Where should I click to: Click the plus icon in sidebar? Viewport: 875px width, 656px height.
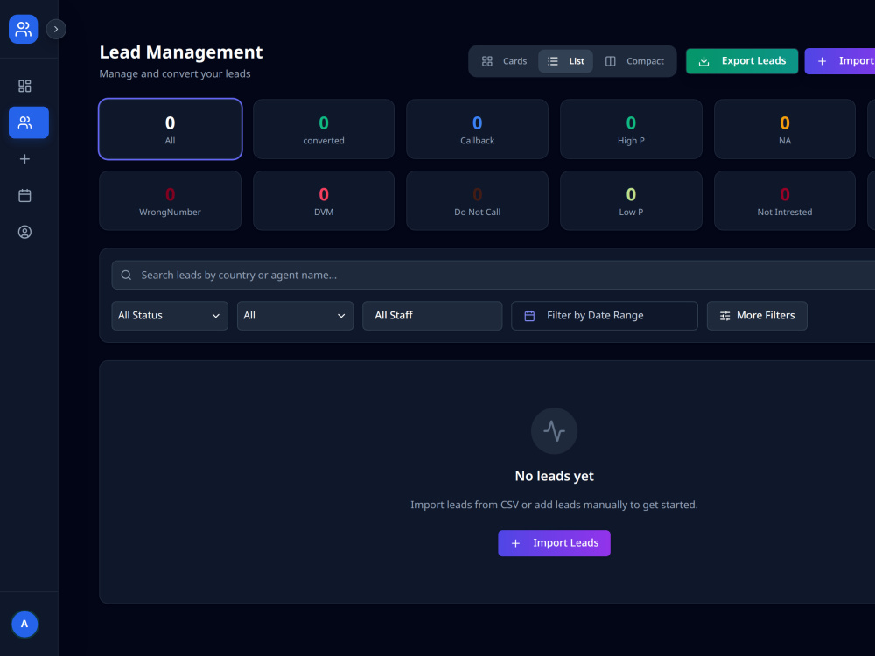click(x=24, y=159)
